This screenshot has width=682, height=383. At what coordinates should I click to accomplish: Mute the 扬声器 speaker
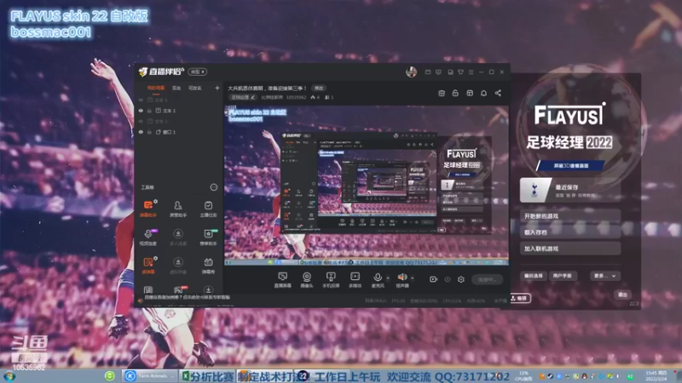click(x=402, y=278)
